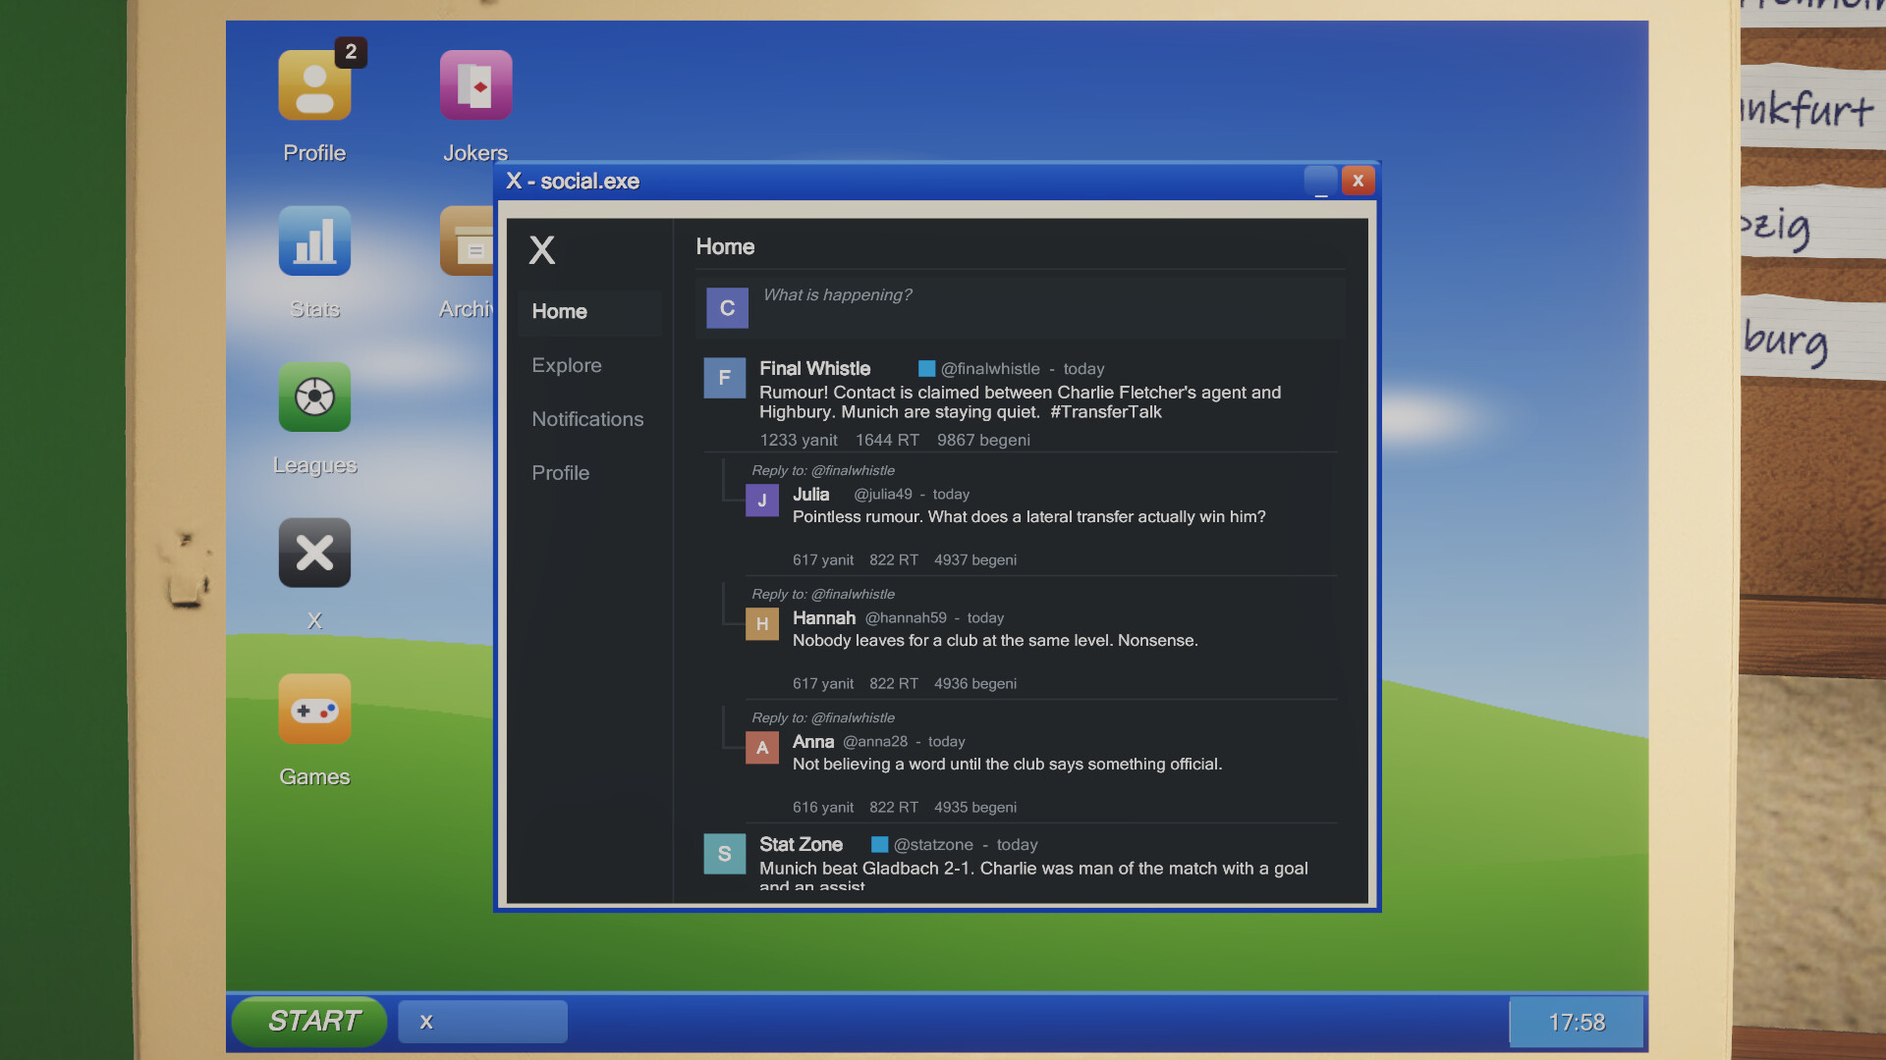
Task: Click Stat Zone's S avatar
Action: 725,854
